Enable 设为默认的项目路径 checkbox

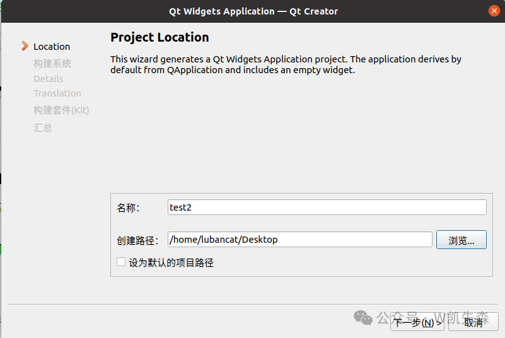click(121, 262)
